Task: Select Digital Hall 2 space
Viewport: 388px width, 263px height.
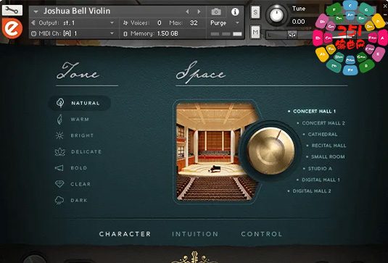Action: point(311,191)
